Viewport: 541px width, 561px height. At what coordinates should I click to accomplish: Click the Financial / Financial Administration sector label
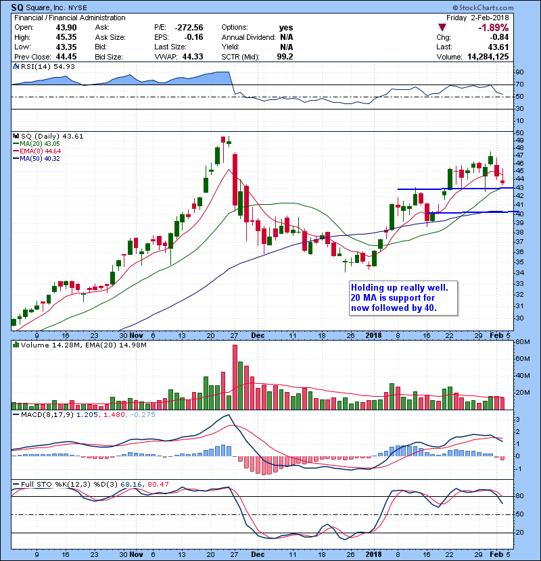tap(70, 18)
